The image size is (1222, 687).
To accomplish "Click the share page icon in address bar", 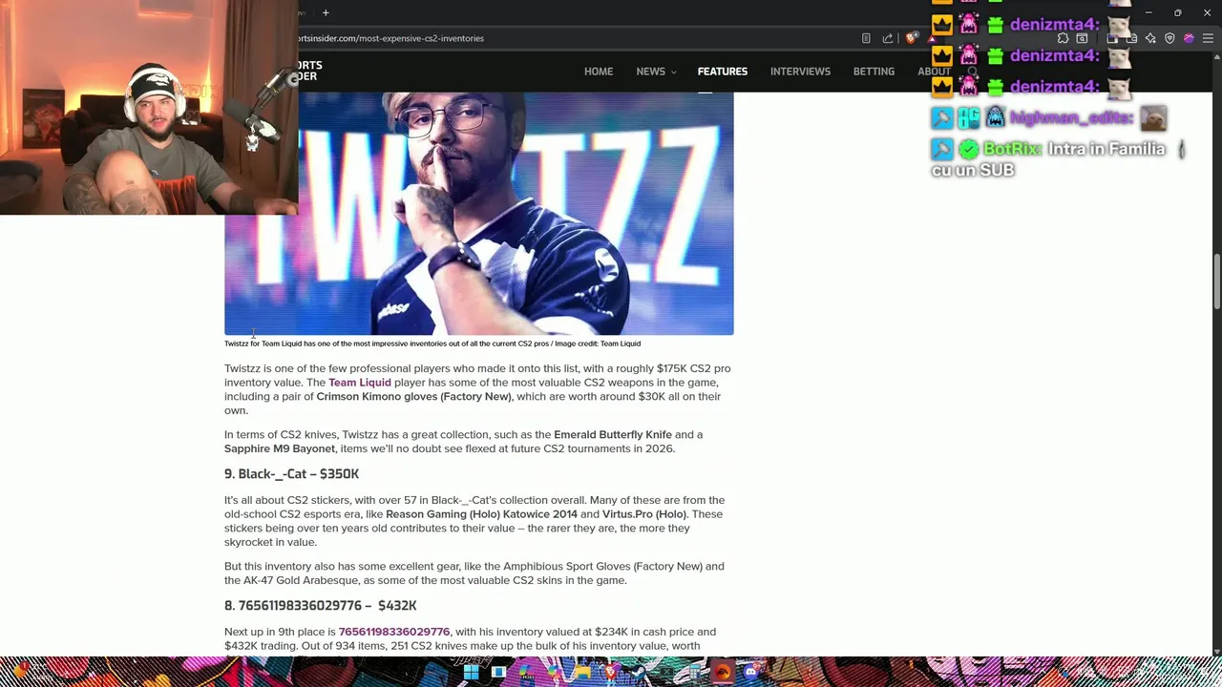I will (888, 38).
